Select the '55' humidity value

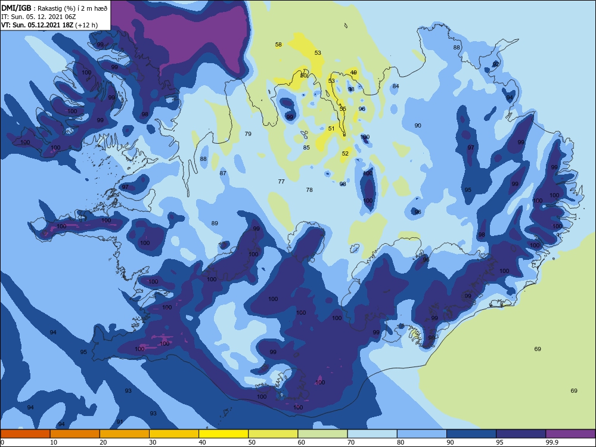click(343, 108)
